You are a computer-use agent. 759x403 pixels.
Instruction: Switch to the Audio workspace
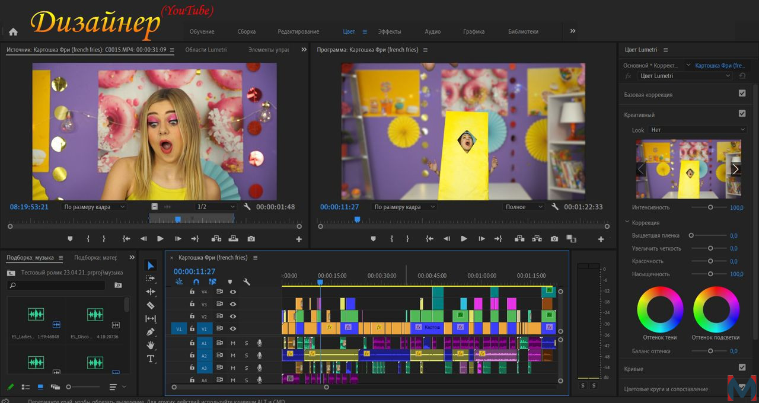pos(433,31)
